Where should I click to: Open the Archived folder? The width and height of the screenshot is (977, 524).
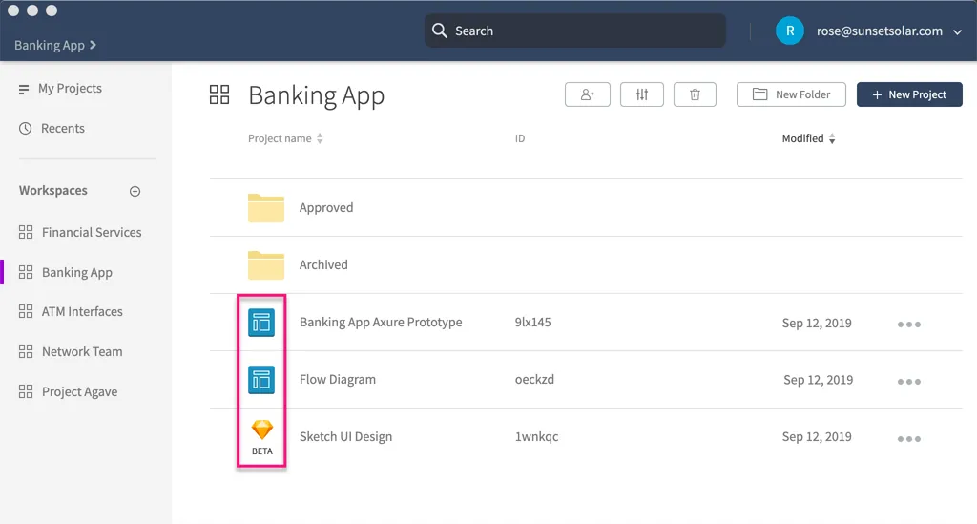pyautogui.click(x=323, y=265)
